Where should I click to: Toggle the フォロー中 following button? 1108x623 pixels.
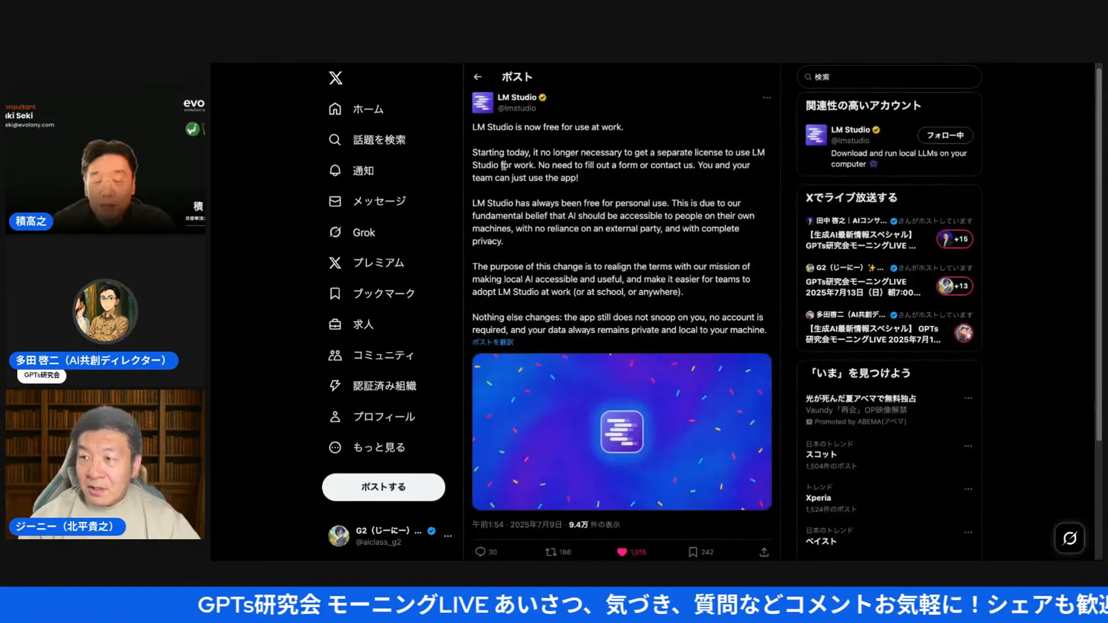click(945, 135)
